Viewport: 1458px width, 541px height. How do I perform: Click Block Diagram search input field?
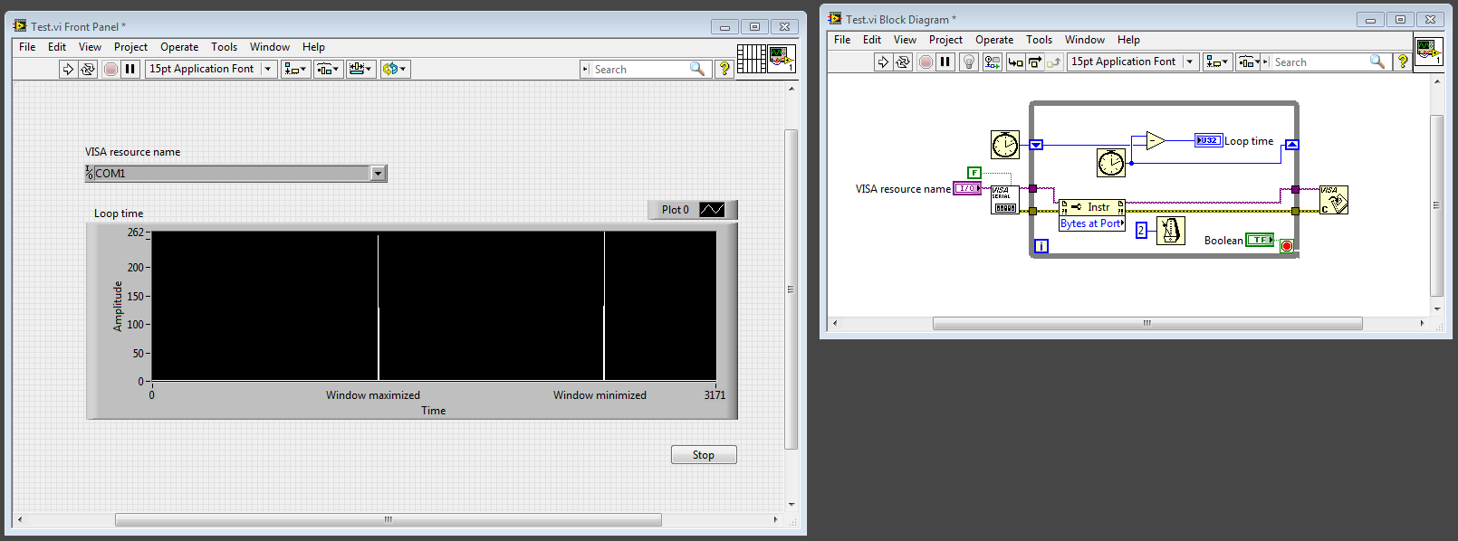(x=1320, y=62)
